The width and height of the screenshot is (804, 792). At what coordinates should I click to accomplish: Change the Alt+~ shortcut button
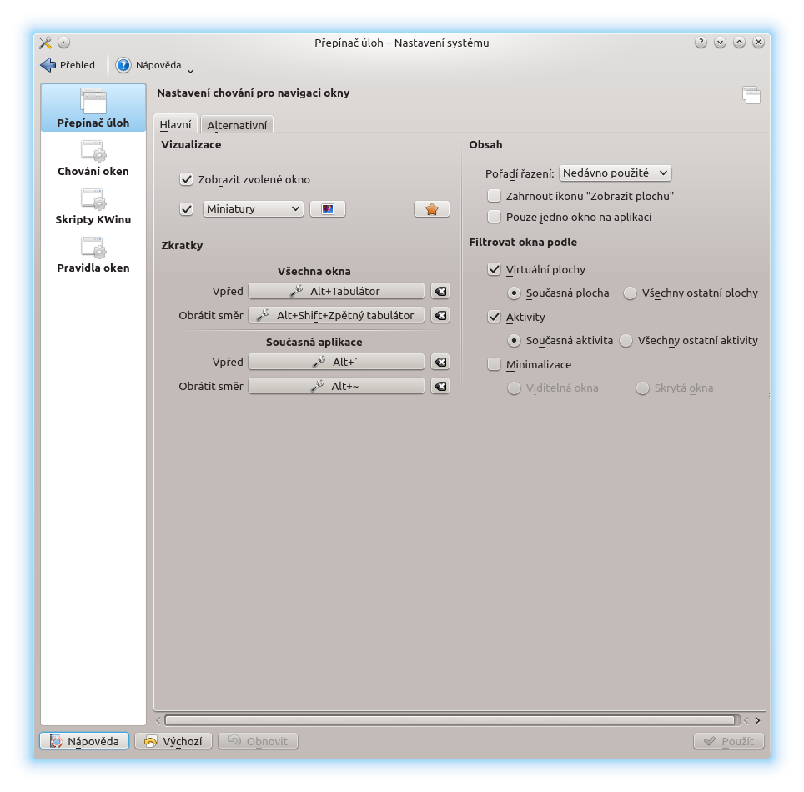[x=336, y=386]
